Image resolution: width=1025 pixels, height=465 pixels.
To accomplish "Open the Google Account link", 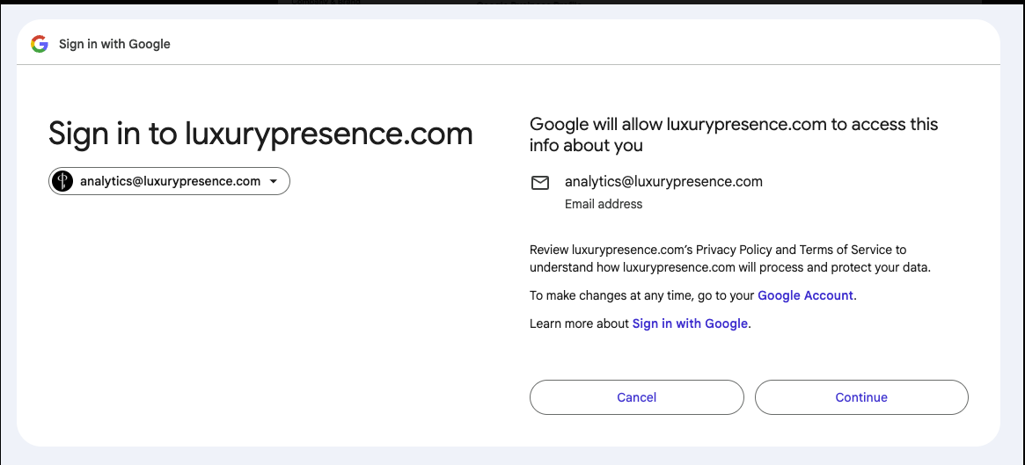I will pos(805,295).
